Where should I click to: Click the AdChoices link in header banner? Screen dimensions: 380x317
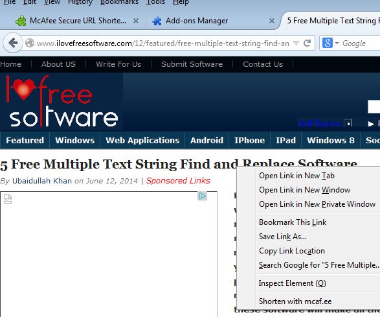tap(320, 123)
